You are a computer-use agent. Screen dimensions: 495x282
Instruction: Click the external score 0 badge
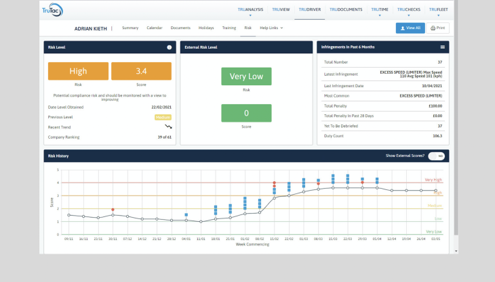(x=246, y=114)
